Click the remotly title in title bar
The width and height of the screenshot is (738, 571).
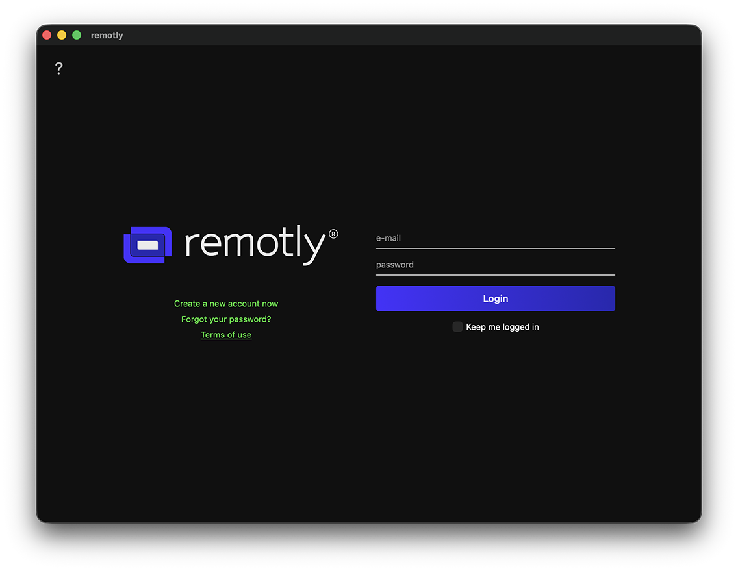pyautogui.click(x=107, y=35)
